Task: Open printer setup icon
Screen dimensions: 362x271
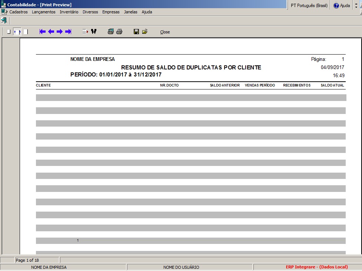Action: 110,32
